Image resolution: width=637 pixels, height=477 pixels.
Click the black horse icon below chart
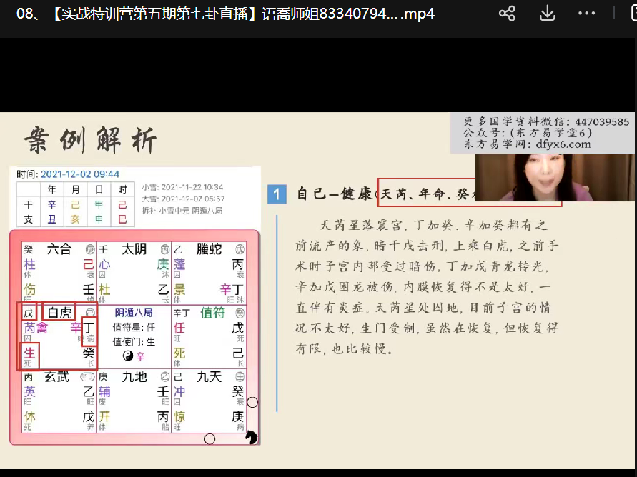[251, 437]
